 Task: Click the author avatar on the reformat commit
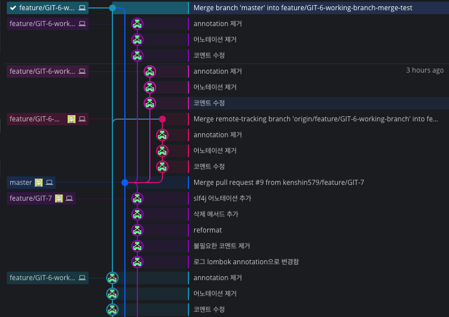(x=137, y=230)
